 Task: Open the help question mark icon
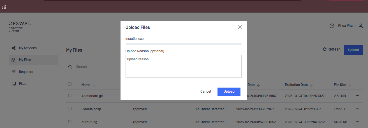point(332,26)
